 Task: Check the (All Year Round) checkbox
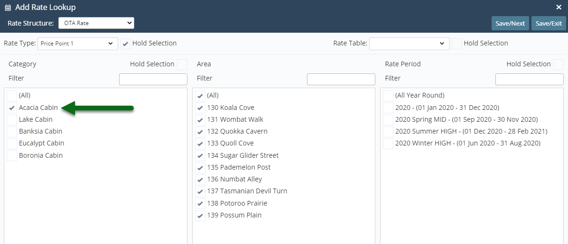click(x=388, y=96)
